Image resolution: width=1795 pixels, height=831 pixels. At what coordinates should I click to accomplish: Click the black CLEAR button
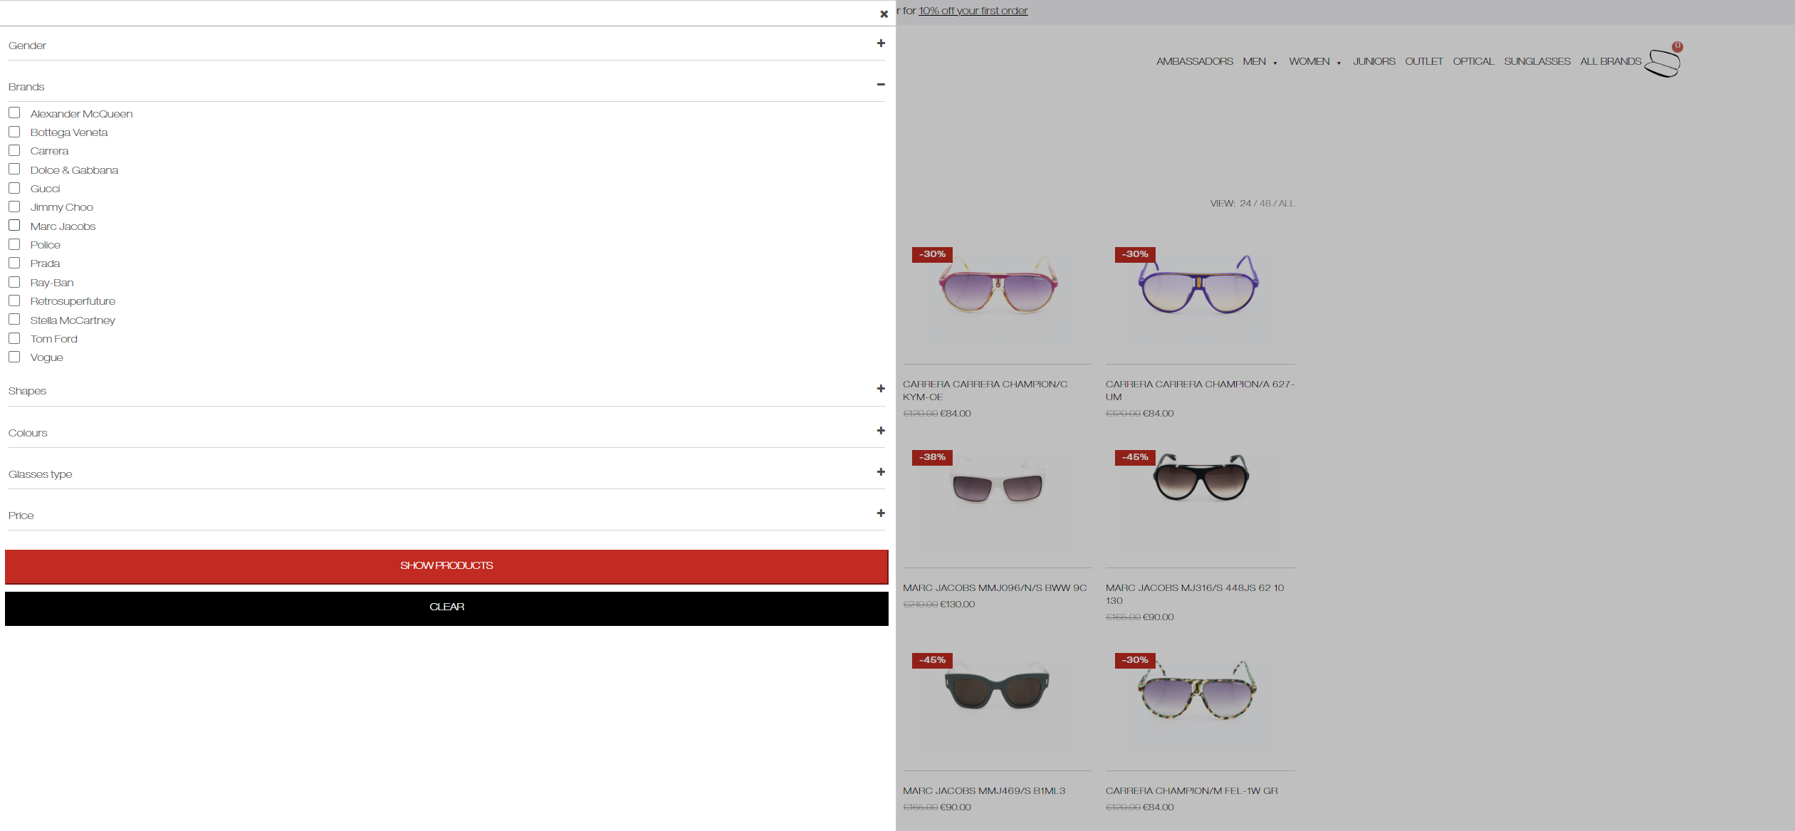[x=446, y=608]
